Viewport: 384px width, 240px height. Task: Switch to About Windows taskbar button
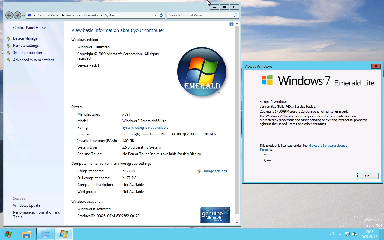[x=64, y=234]
